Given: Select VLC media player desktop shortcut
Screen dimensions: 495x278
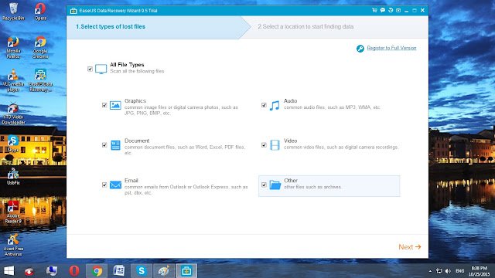Looking at the screenshot, I should click(x=13, y=80).
